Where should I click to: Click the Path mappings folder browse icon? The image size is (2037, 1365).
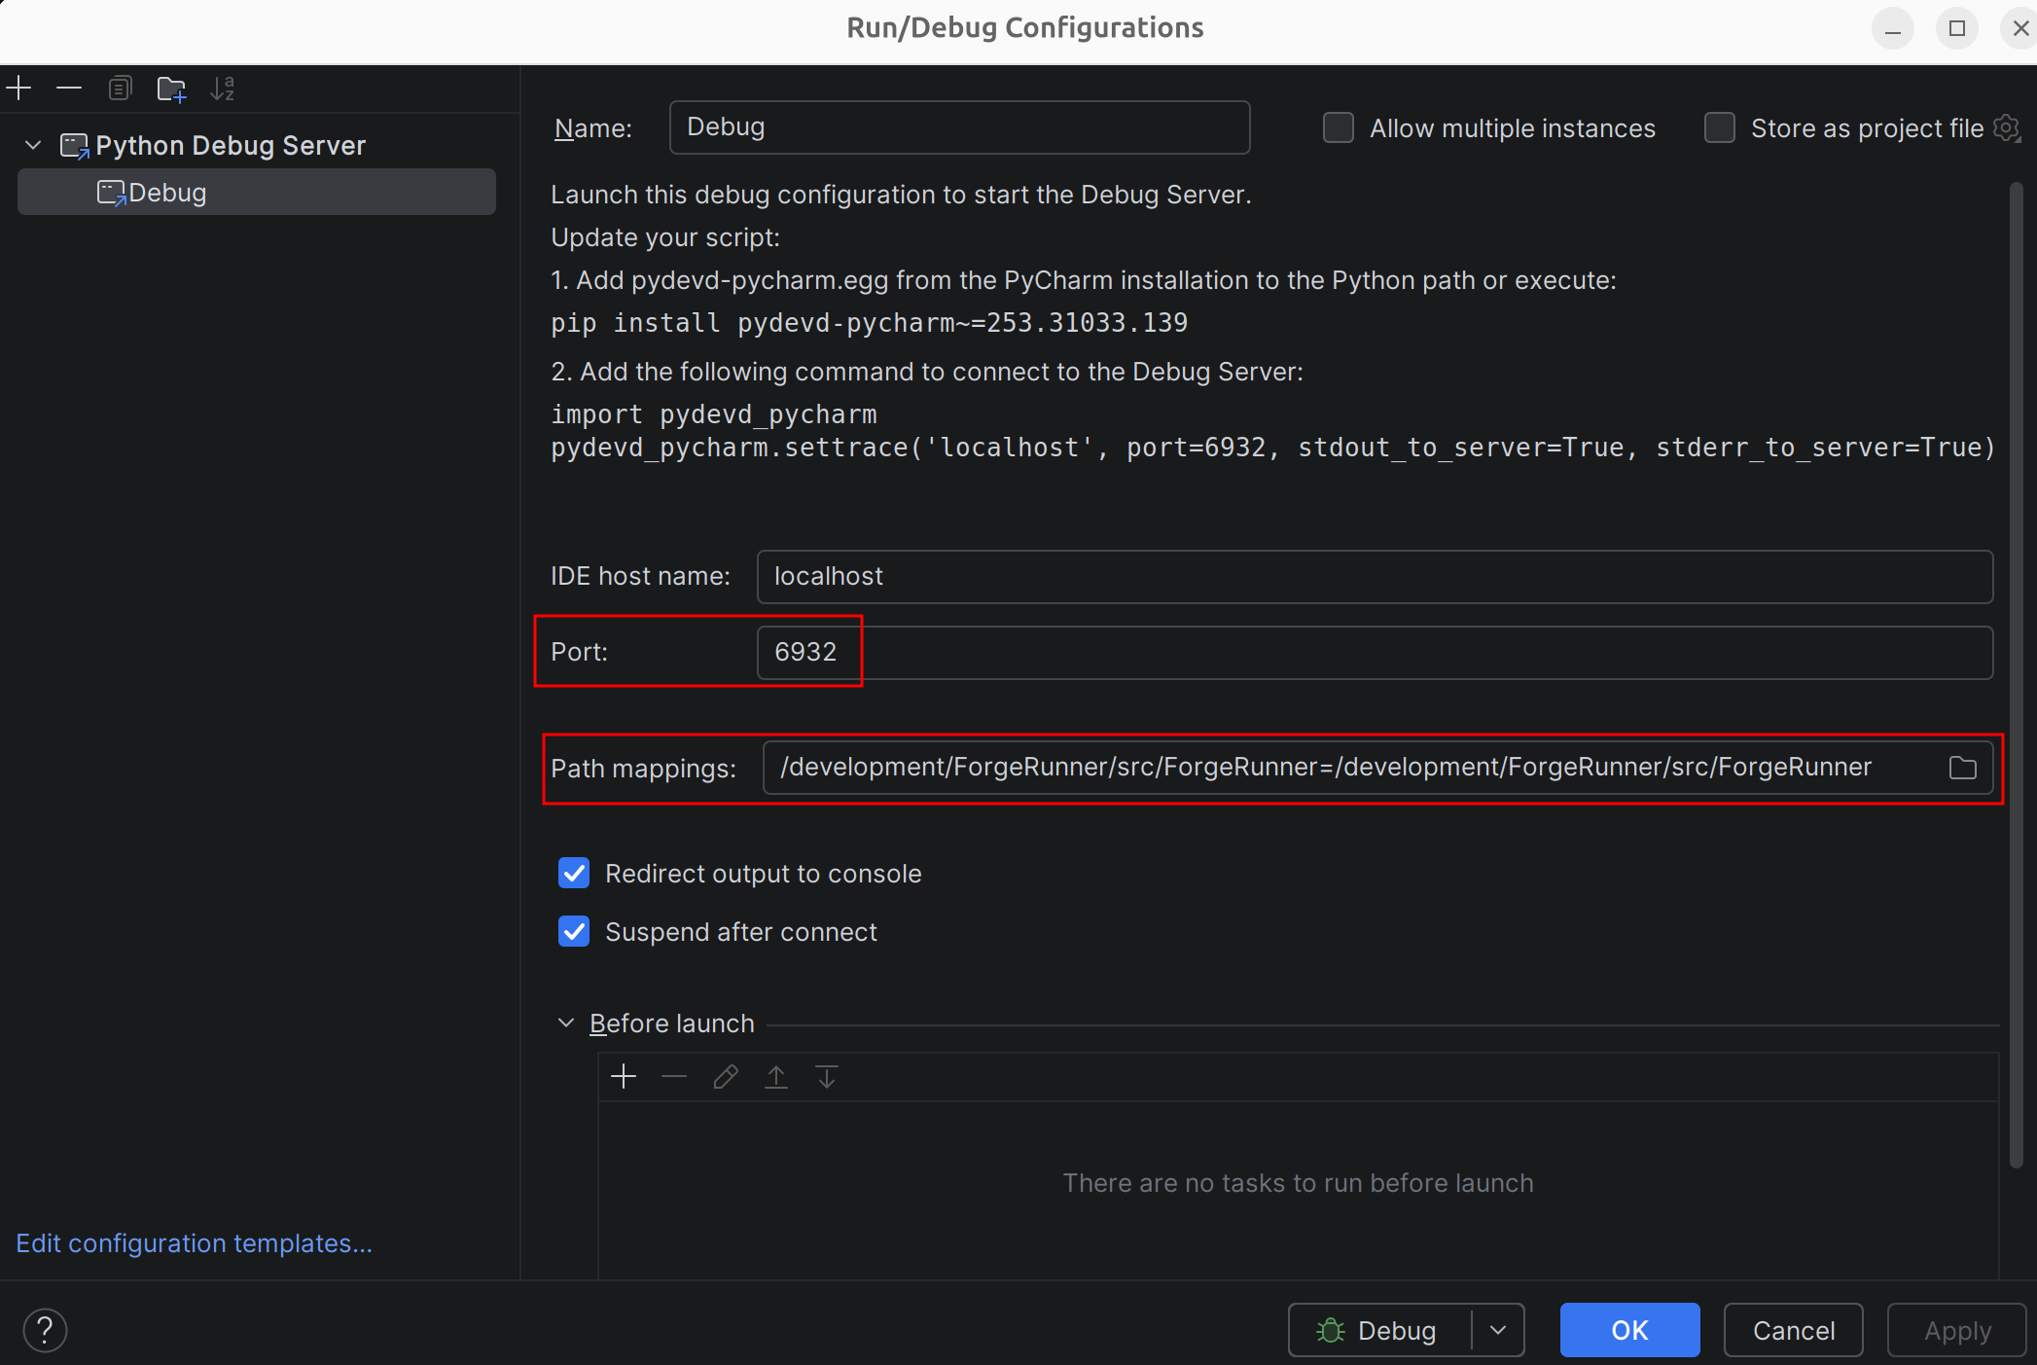click(x=1962, y=768)
